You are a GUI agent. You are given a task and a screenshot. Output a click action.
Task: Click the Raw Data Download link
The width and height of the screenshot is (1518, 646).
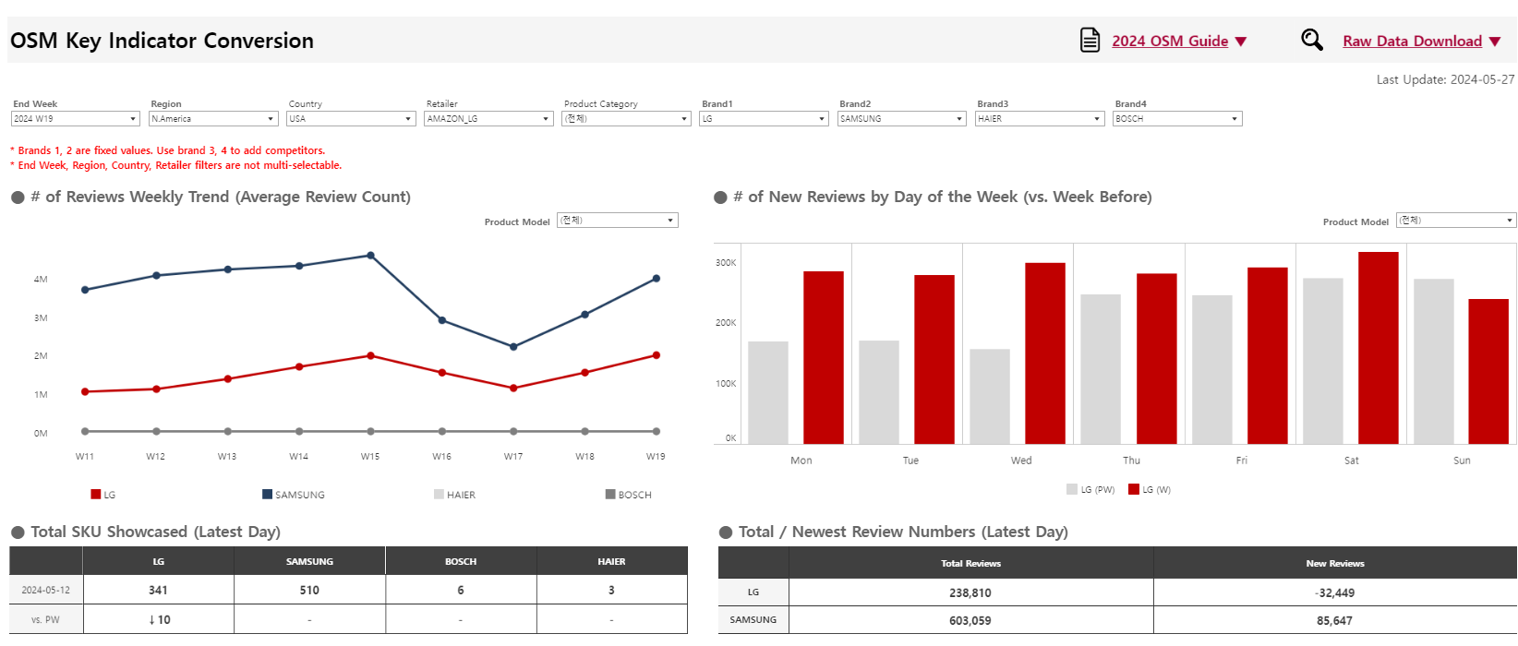coord(1411,42)
